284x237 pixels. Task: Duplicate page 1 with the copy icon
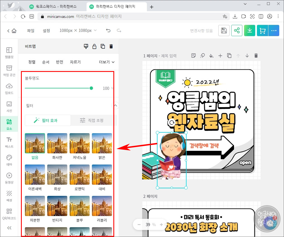[x=229, y=55]
